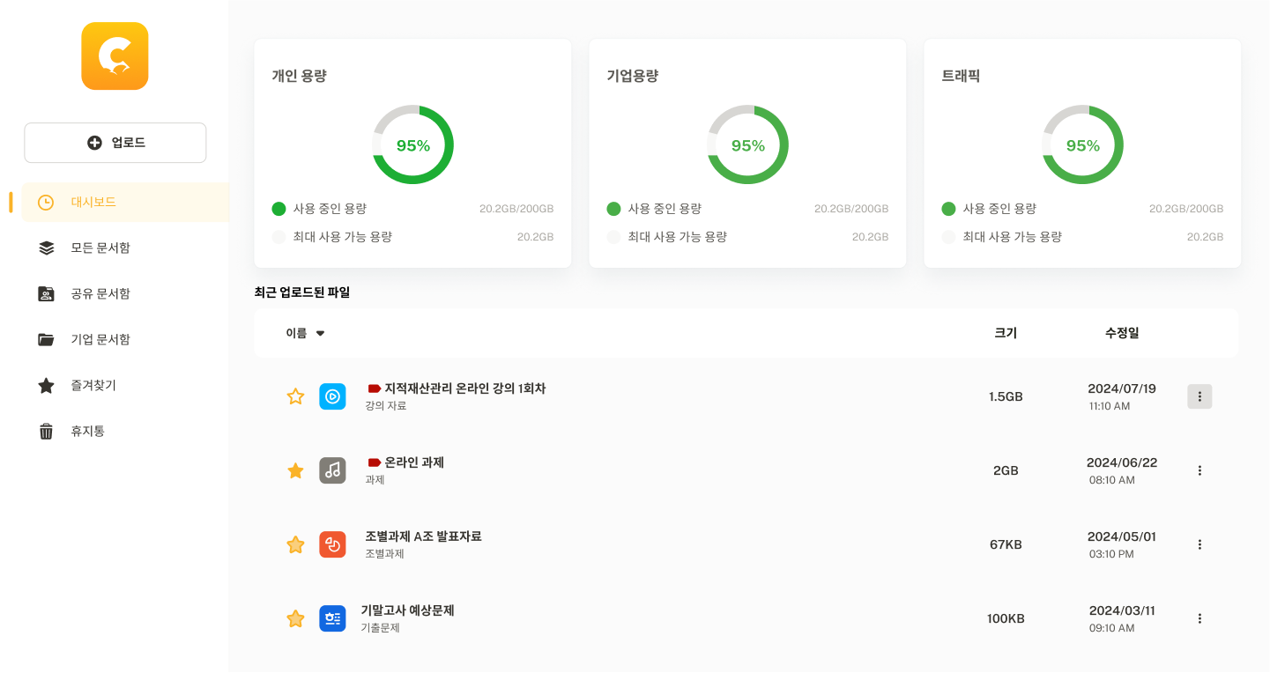
Task: Open more options for 지적재산관리 온라인 강의 1회차
Action: (1199, 396)
